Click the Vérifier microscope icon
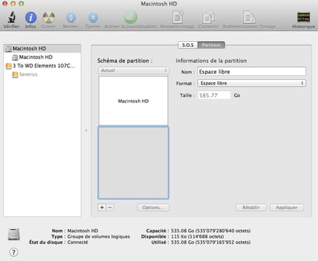318x261 pixels. pyautogui.click(x=12, y=17)
